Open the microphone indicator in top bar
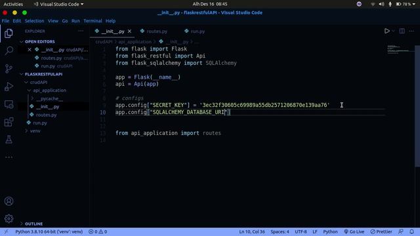420x236 pixels. (390, 4)
